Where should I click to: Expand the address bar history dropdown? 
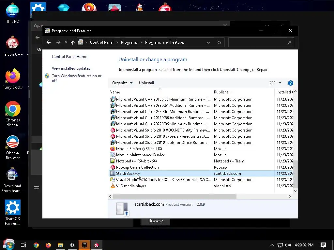208,42
